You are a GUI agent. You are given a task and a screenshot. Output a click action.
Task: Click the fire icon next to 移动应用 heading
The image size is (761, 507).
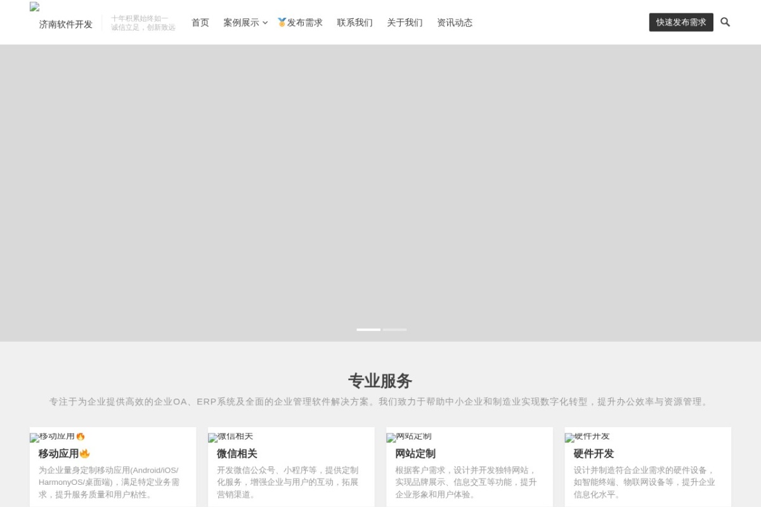click(84, 454)
